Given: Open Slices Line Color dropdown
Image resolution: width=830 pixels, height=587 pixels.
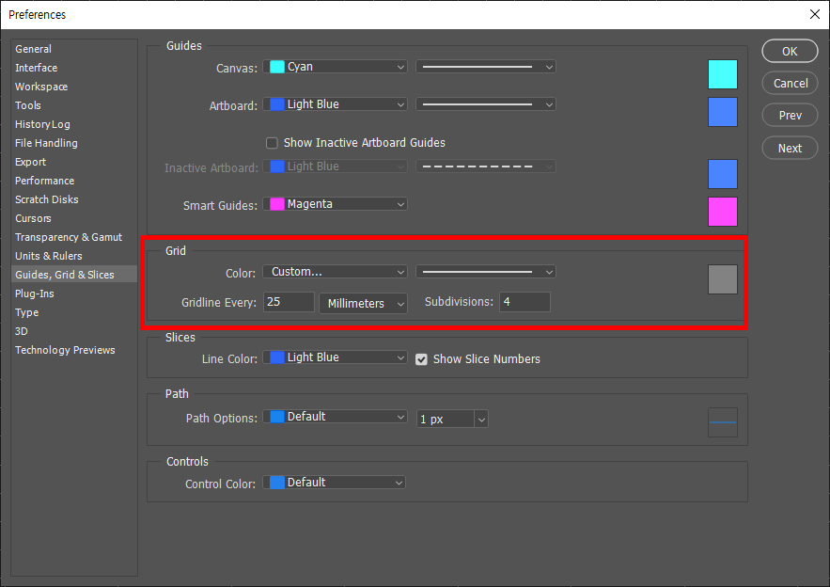Looking at the screenshot, I should [x=335, y=357].
